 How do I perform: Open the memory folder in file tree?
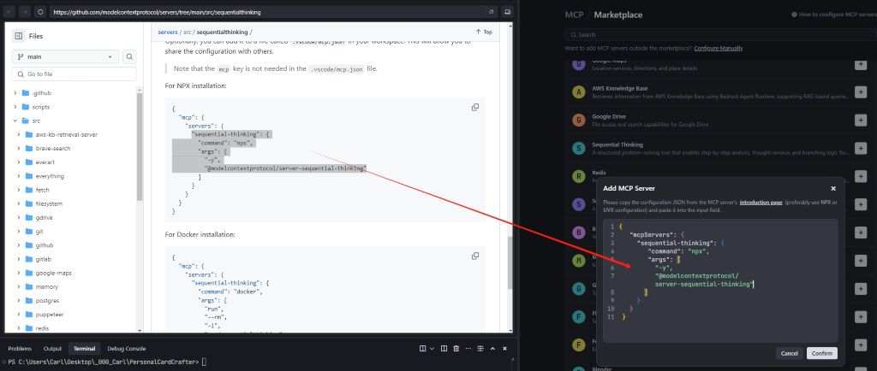46,286
